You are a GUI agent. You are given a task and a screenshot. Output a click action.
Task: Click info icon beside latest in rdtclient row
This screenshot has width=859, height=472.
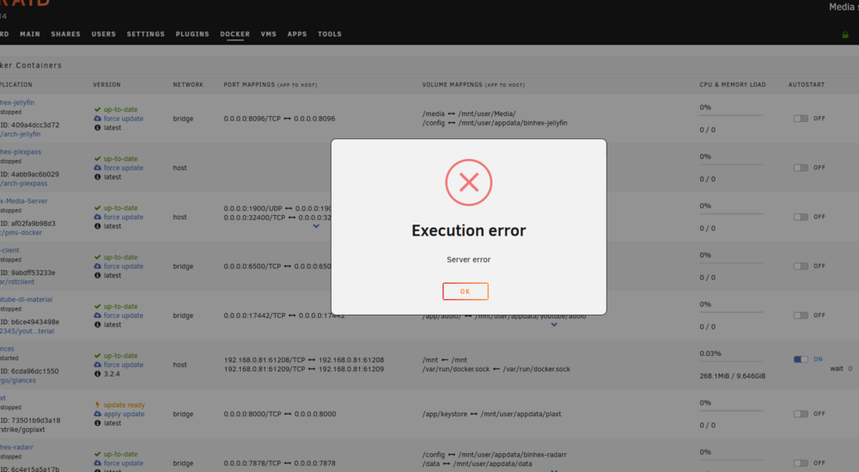coord(98,275)
